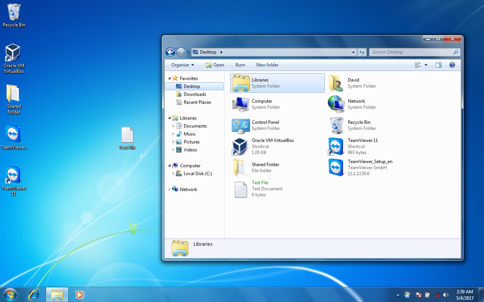The width and height of the screenshot is (484, 302).
Task: Click Open in the Explorer toolbar
Action: [215, 65]
